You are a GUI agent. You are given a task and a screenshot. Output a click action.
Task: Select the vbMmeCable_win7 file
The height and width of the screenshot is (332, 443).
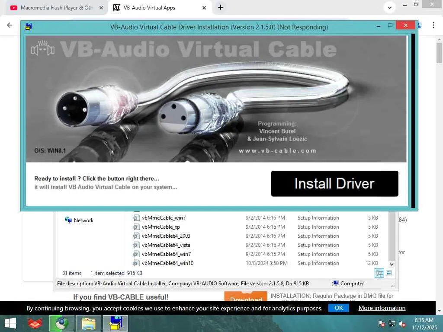[164, 218]
